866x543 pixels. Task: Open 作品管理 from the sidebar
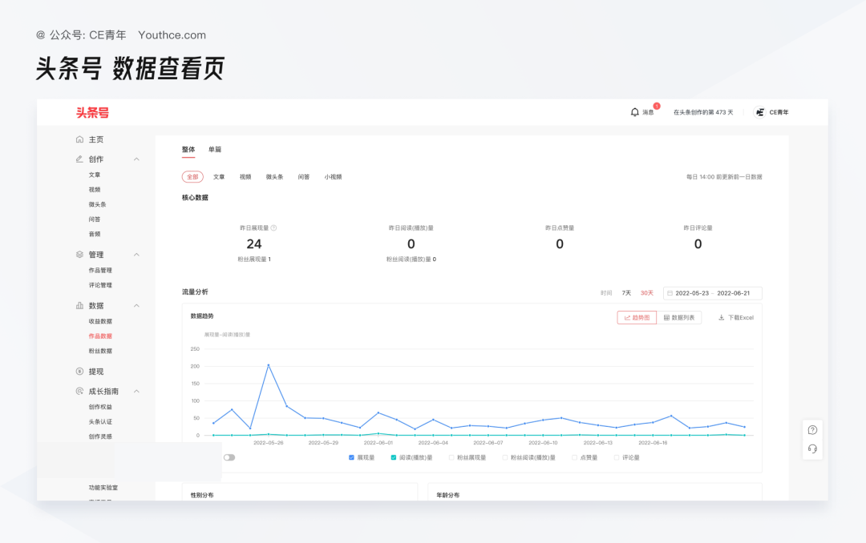pyautogui.click(x=99, y=269)
